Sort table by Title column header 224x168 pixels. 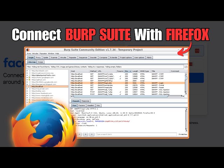pyautogui.click(x=161, y=71)
